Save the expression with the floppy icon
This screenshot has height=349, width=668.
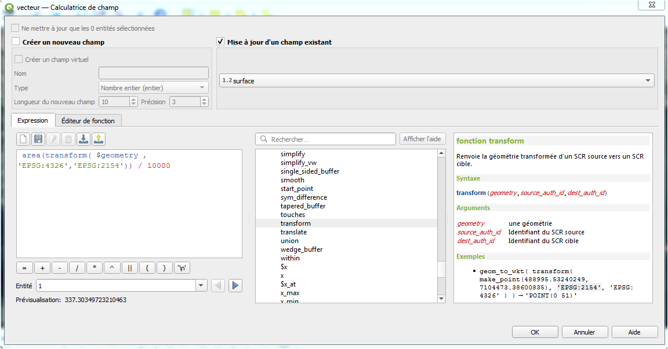coord(38,139)
